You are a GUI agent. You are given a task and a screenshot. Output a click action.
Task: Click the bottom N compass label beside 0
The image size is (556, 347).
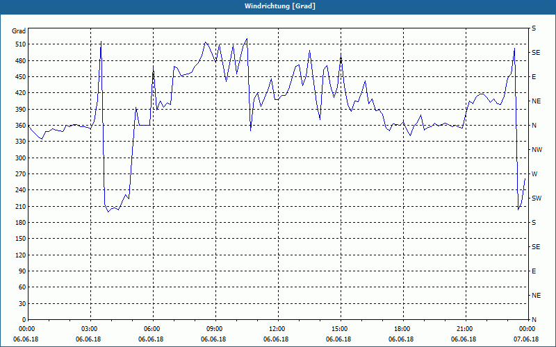coord(534,320)
